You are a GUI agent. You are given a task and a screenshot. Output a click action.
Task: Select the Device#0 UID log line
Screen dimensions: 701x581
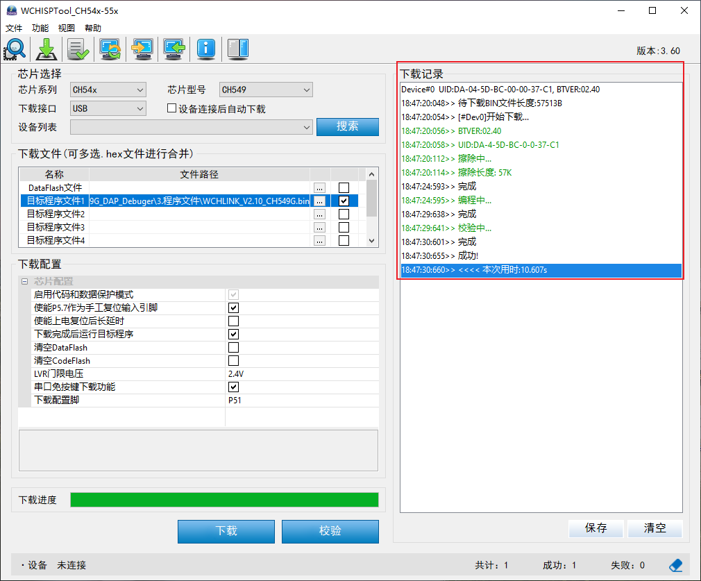pos(541,90)
